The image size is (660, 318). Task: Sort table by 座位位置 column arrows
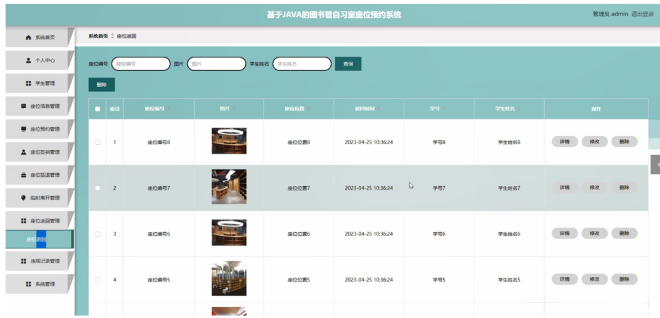pos(309,108)
